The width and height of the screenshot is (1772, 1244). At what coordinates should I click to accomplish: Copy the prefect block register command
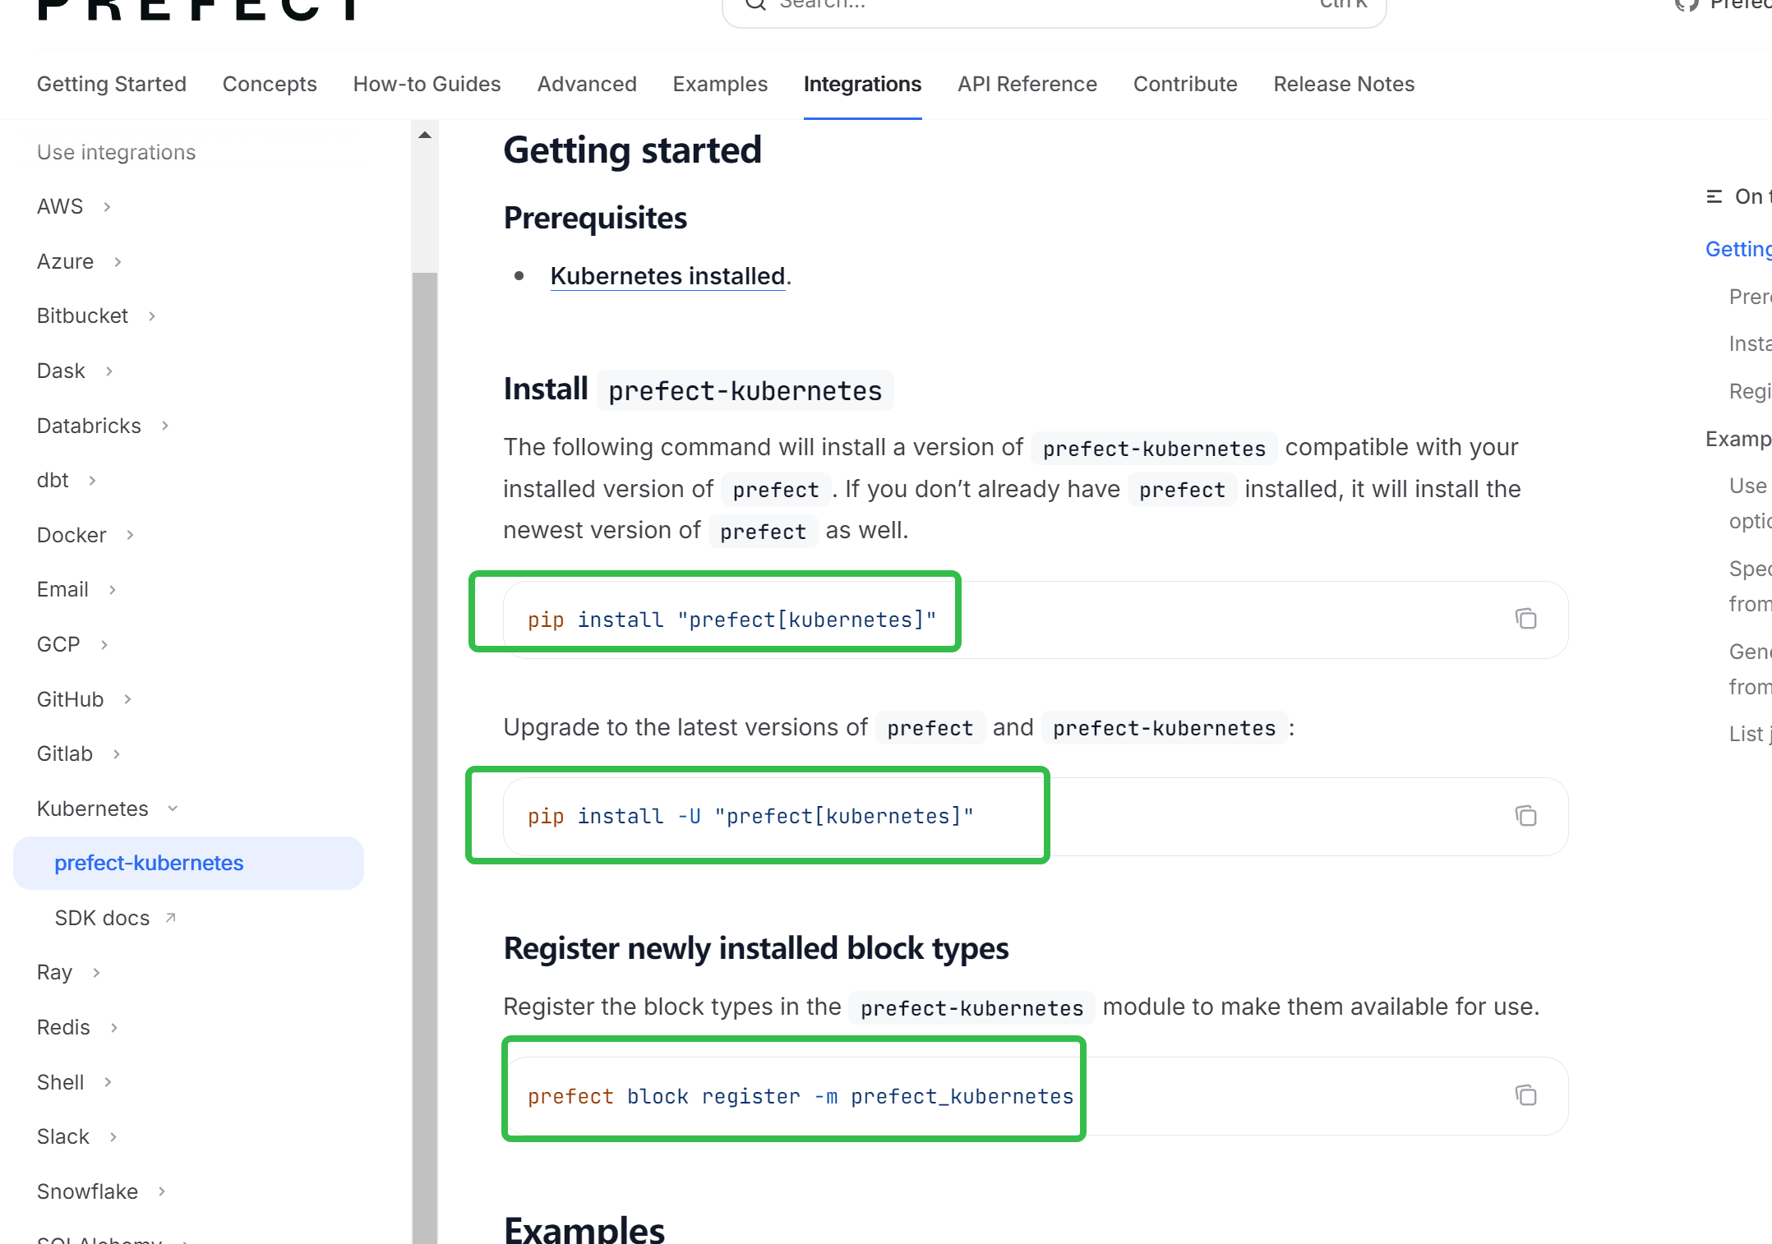[1525, 1095]
